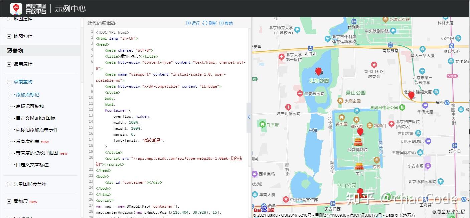This screenshot has height=218, width=470.
Task: Open the 自定义Marker图标 example
Action: click(35, 118)
